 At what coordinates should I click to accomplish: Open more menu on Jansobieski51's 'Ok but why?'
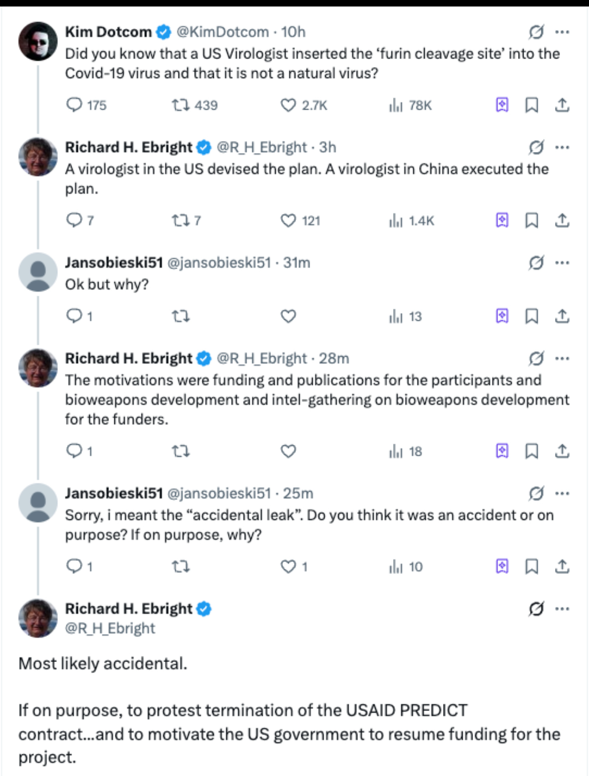[562, 263]
